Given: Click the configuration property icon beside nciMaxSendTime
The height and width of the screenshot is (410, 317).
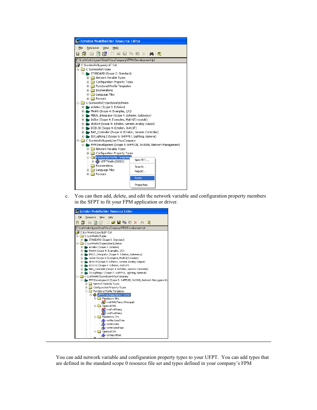Looking at the screenshot, I should tap(104, 320).
